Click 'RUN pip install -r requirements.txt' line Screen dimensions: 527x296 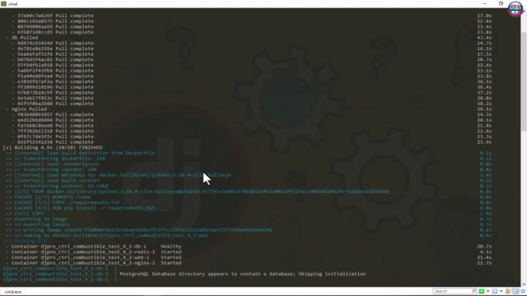click(81, 208)
